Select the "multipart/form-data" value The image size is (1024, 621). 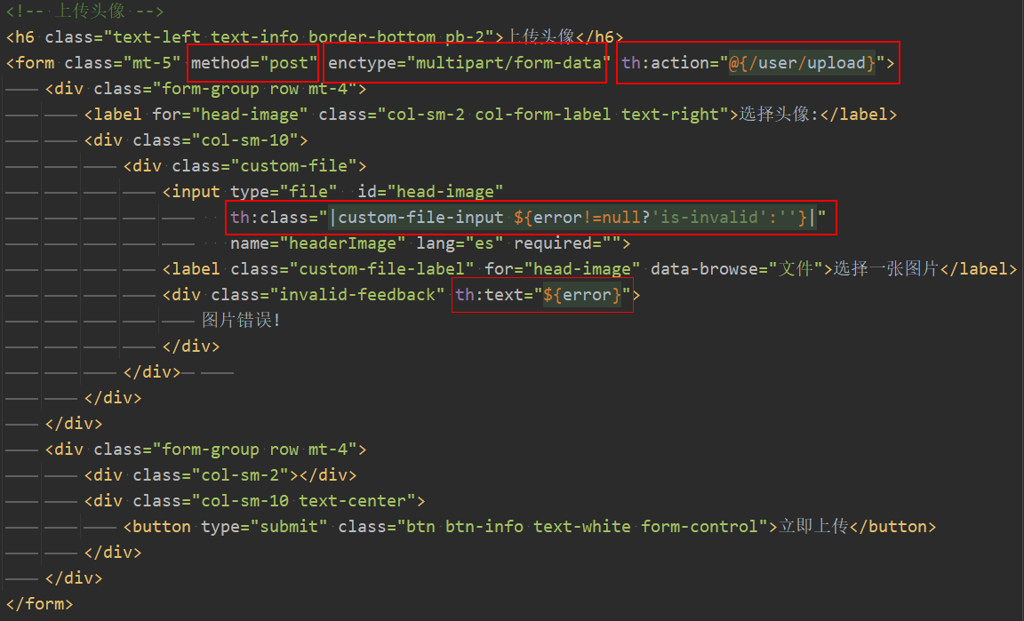(508, 63)
